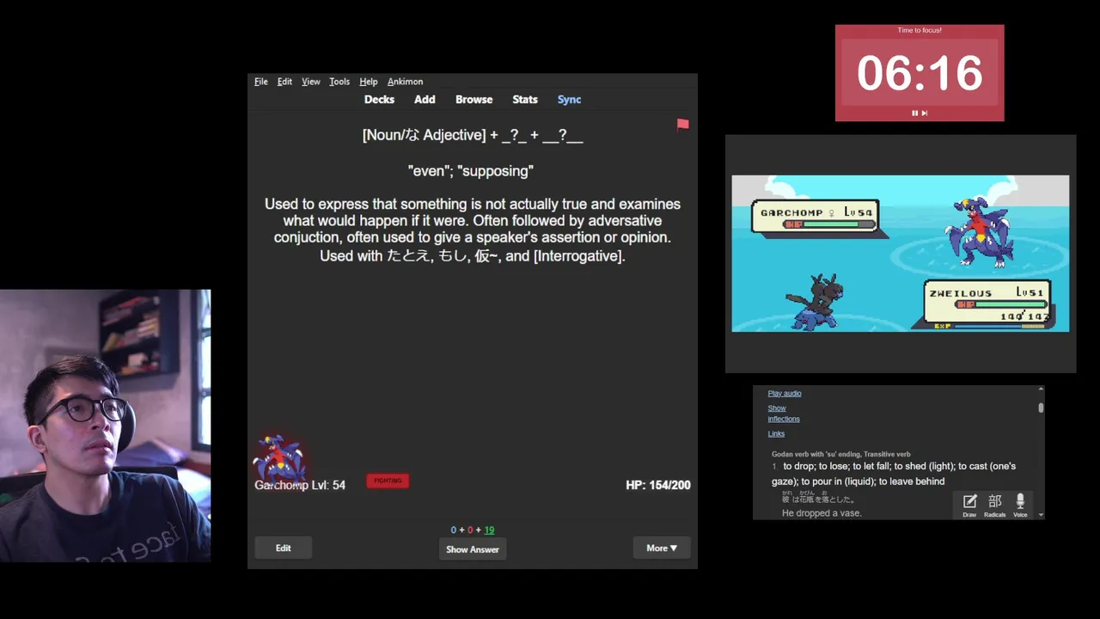
Task: Click the green due count 19
Action: [489, 530]
